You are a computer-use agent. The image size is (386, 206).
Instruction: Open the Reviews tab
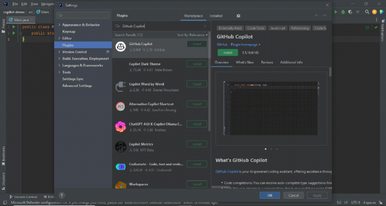267,62
